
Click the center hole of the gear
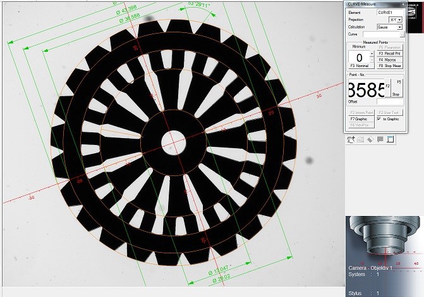coord(174,142)
